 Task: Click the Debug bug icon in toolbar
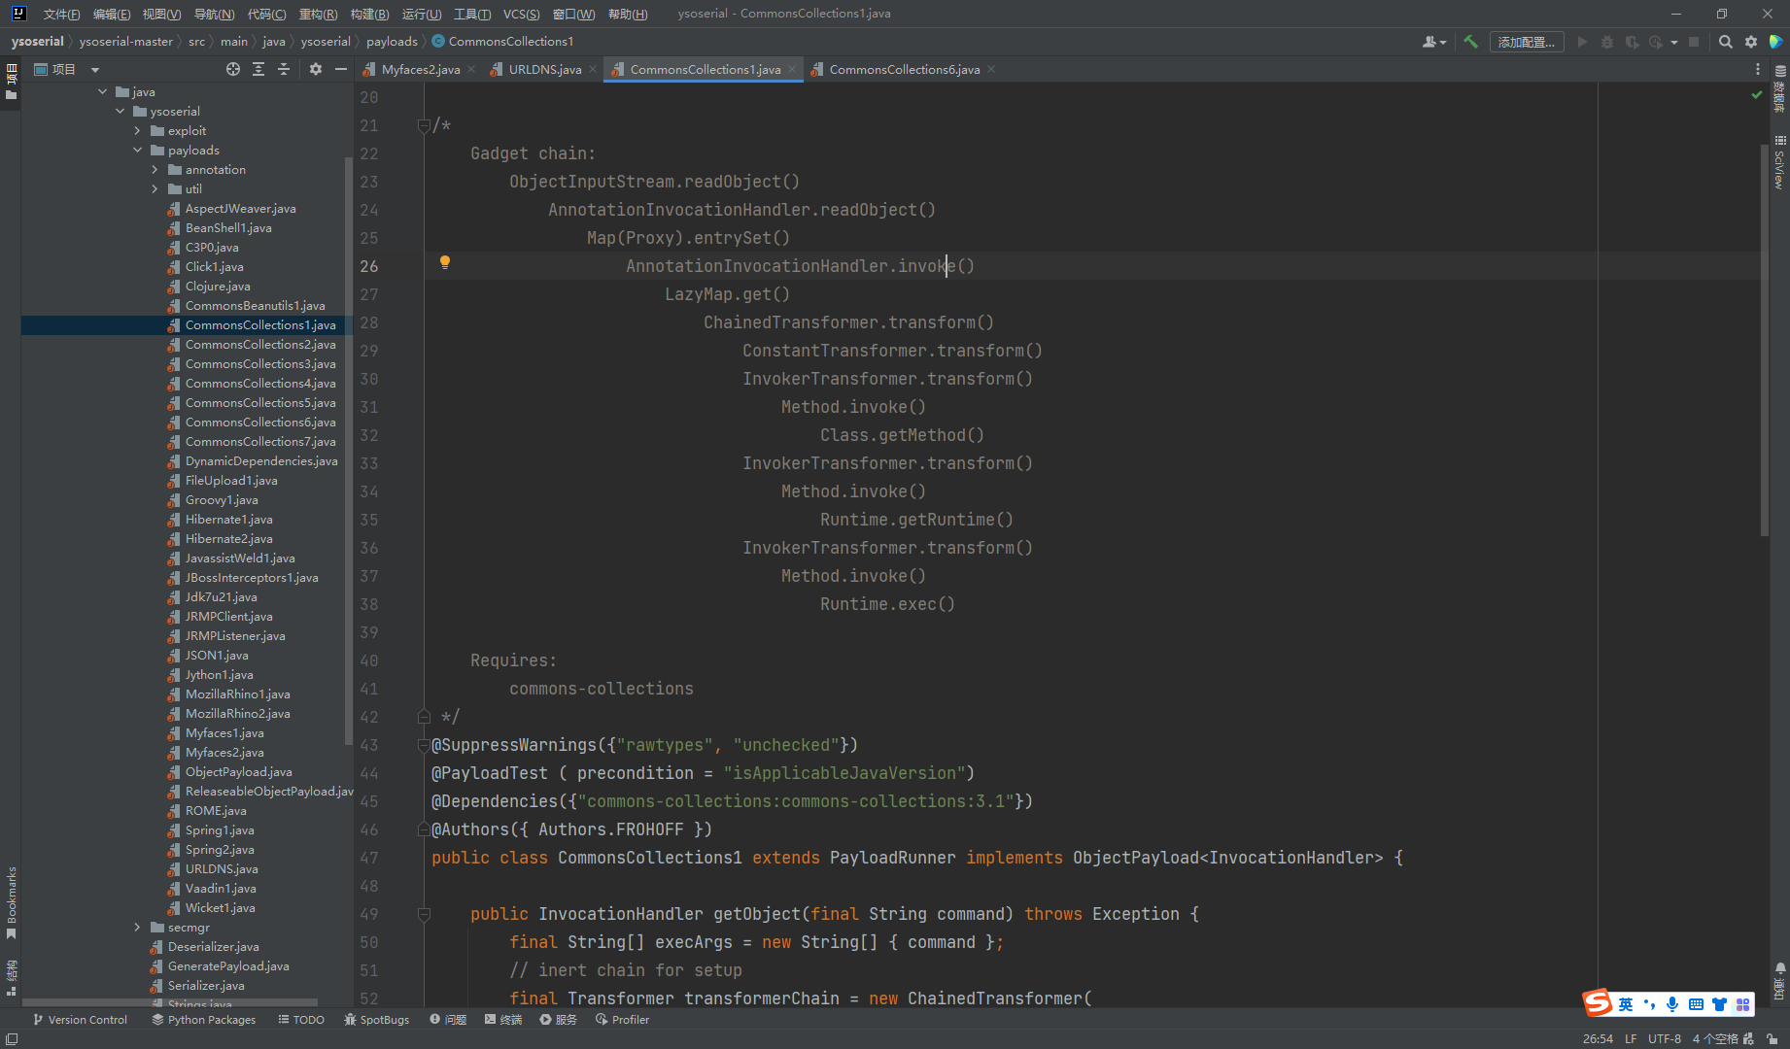point(1607,42)
